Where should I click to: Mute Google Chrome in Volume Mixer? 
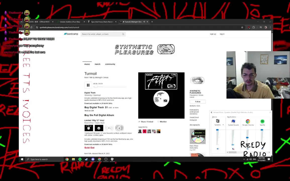(x=248, y=149)
